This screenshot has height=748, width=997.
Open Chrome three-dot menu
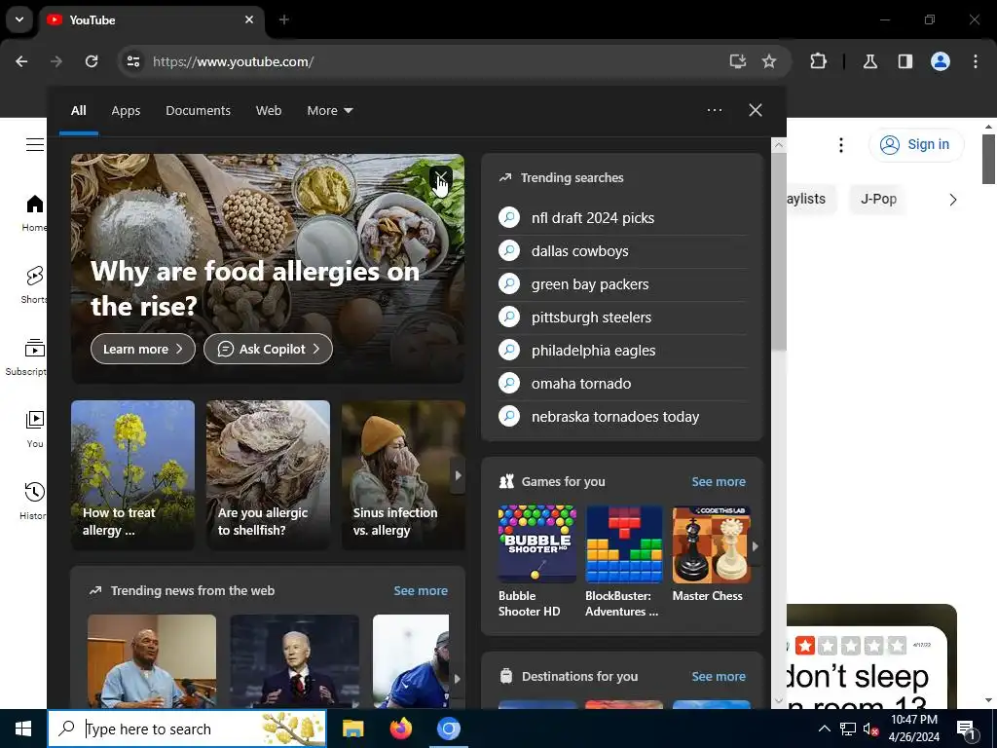pos(976,61)
